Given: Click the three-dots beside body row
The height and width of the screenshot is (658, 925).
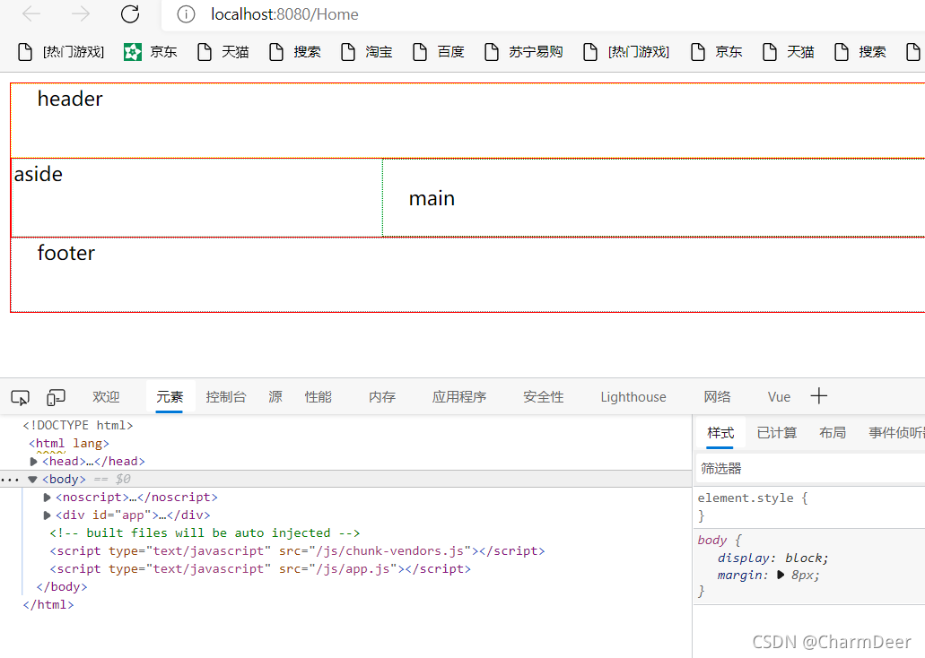Looking at the screenshot, I should point(10,480).
